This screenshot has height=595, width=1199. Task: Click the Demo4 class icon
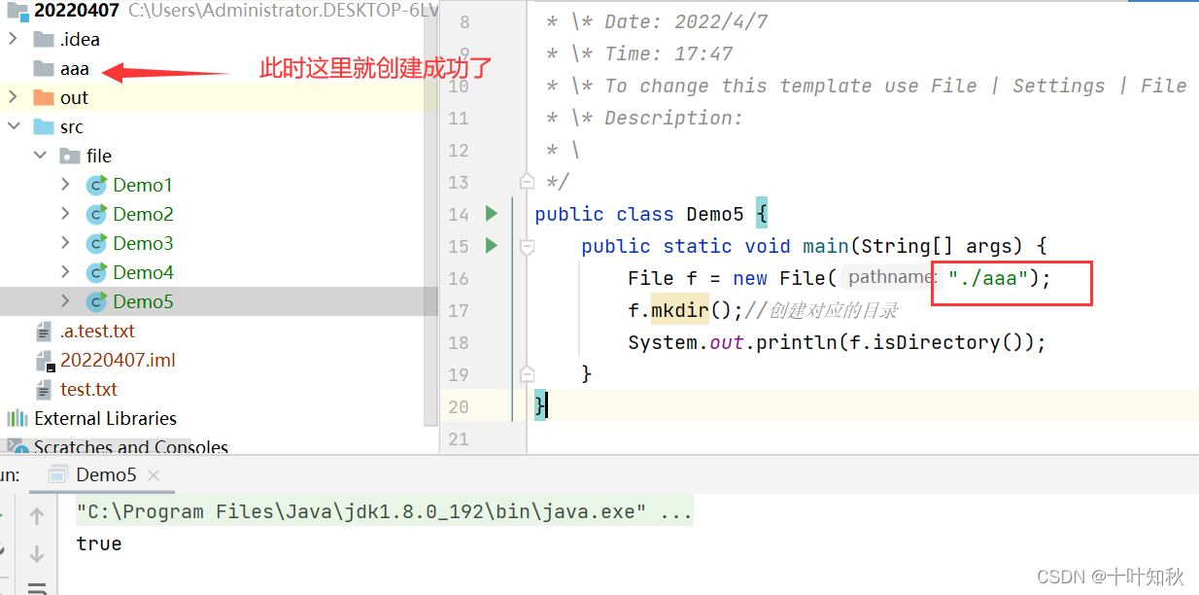(x=96, y=272)
